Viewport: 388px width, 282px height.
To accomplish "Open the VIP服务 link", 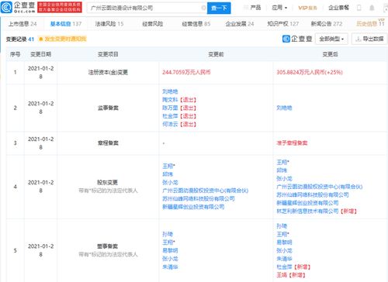I will [307, 8].
